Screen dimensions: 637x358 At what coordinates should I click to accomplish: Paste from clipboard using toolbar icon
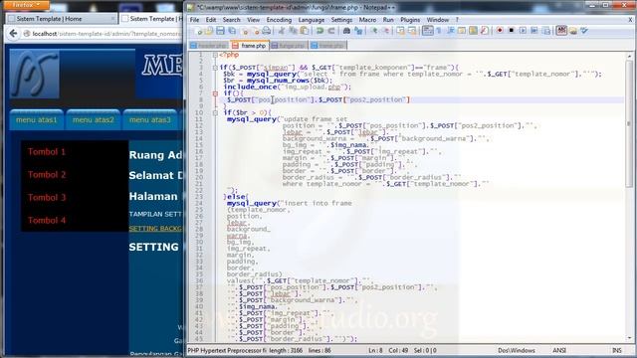304,31
